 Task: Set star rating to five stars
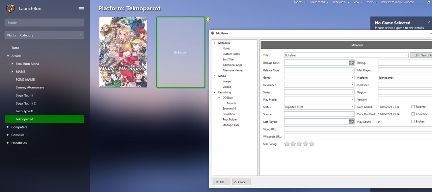312,144
